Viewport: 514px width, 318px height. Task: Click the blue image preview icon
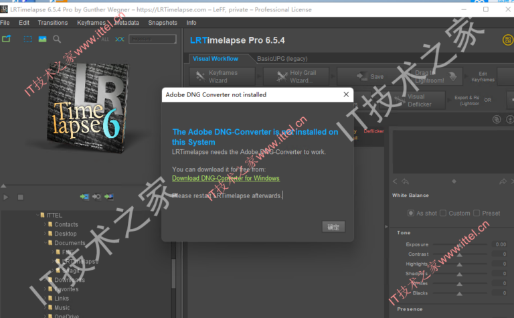(x=42, y=39)
